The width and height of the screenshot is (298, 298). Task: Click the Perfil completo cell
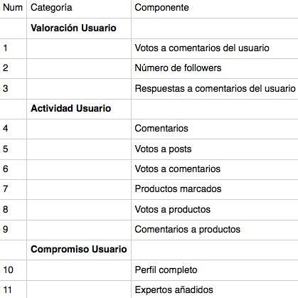click(215, 270)
